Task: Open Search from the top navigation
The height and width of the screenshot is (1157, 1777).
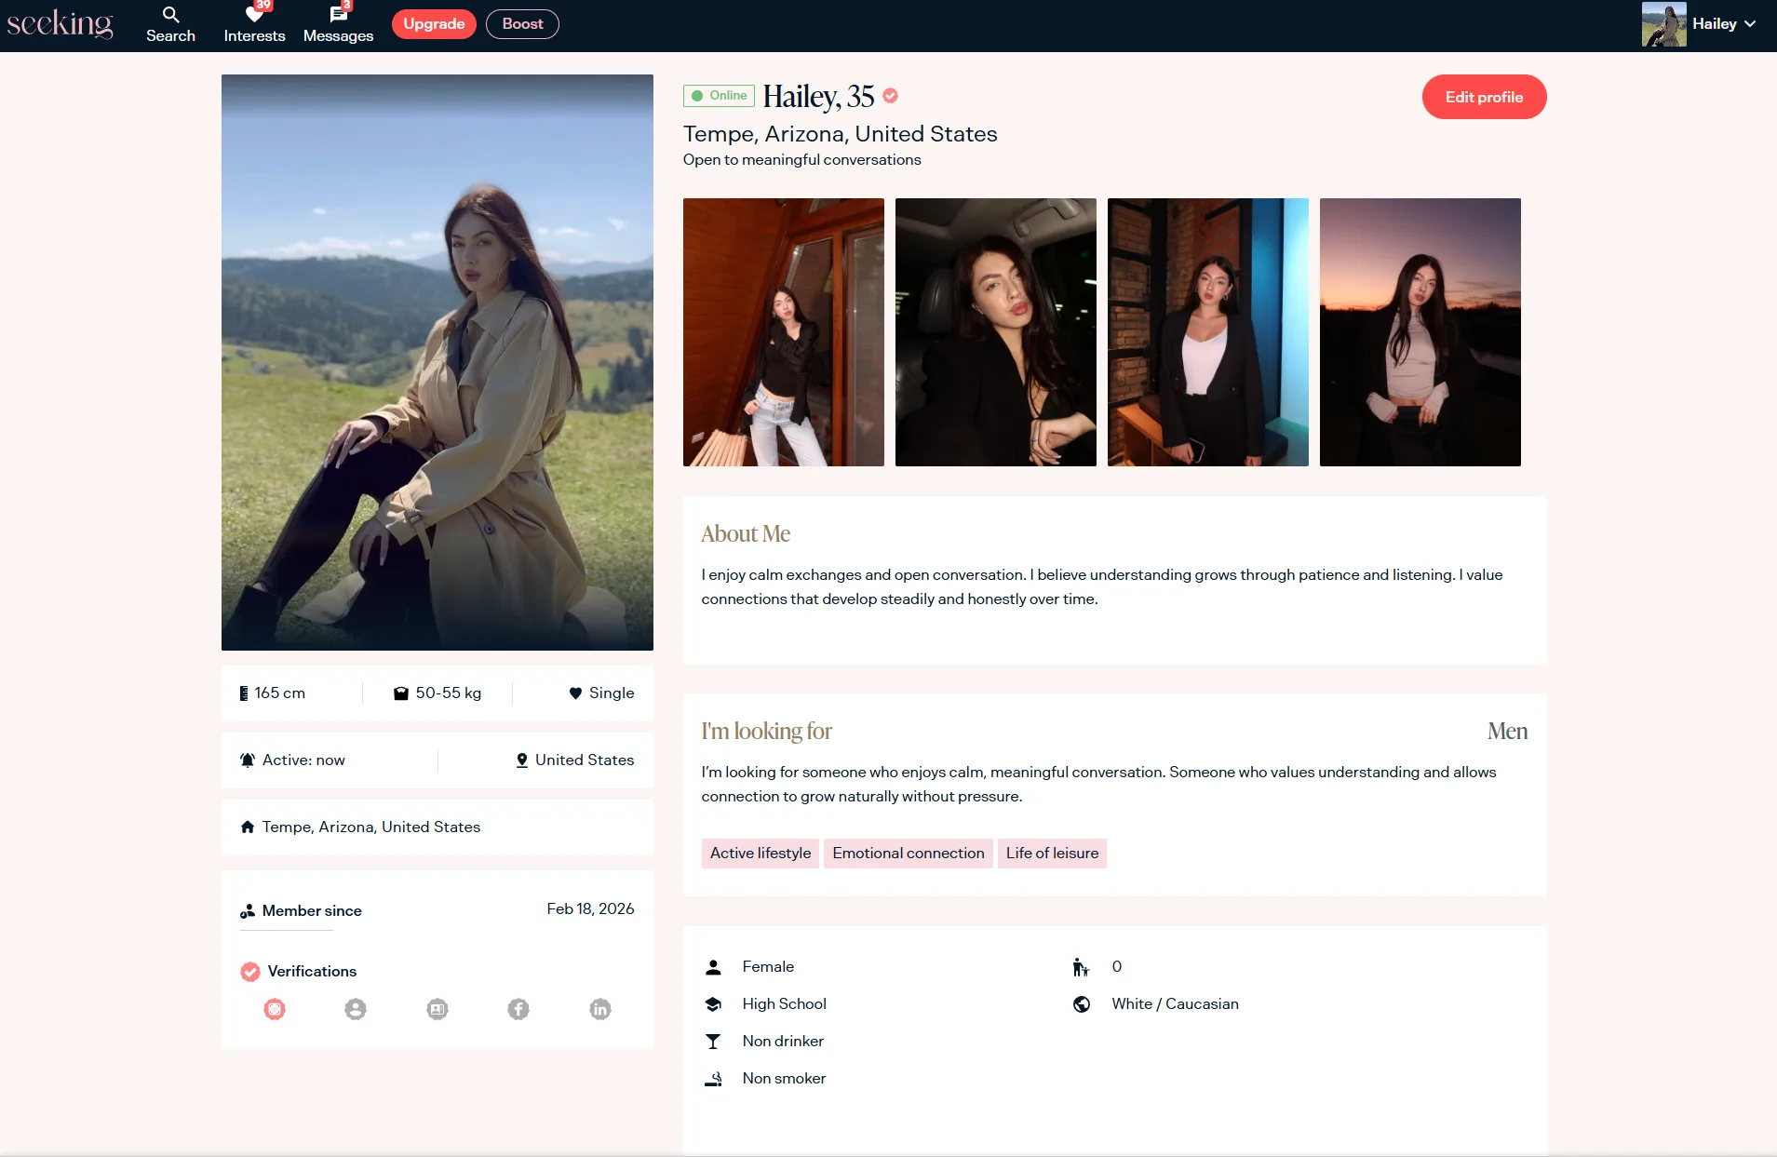Action: (170, 24)
